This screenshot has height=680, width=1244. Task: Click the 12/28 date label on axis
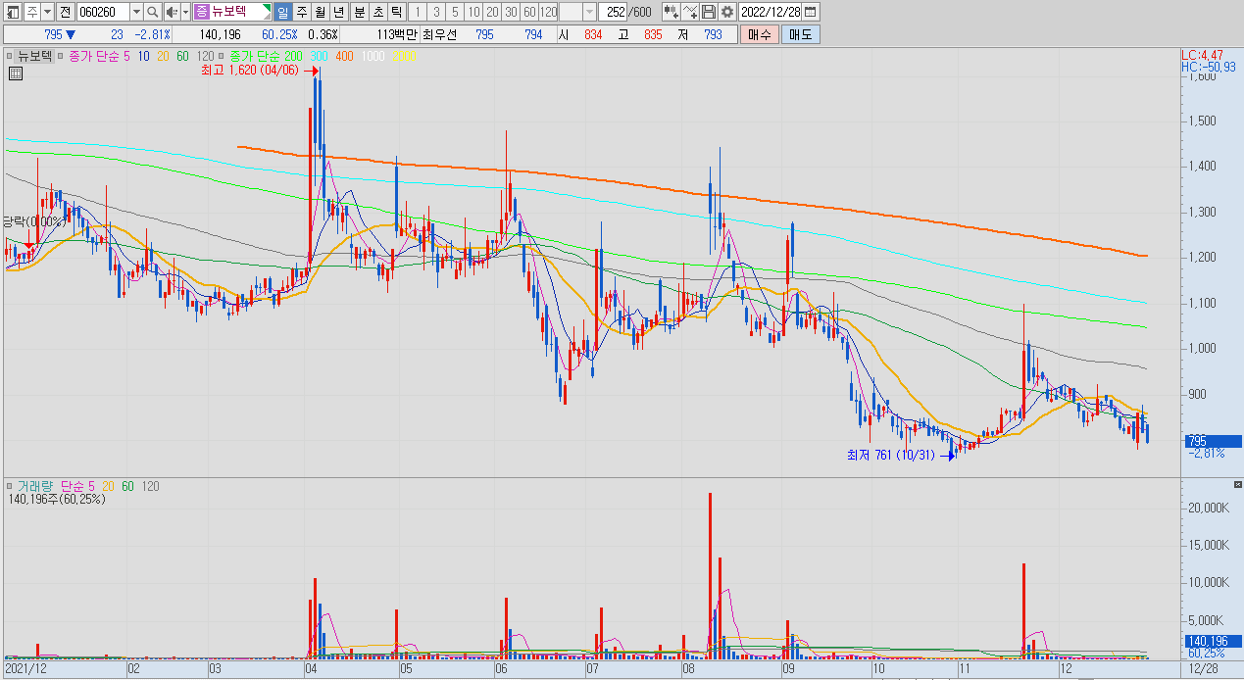1203,668
